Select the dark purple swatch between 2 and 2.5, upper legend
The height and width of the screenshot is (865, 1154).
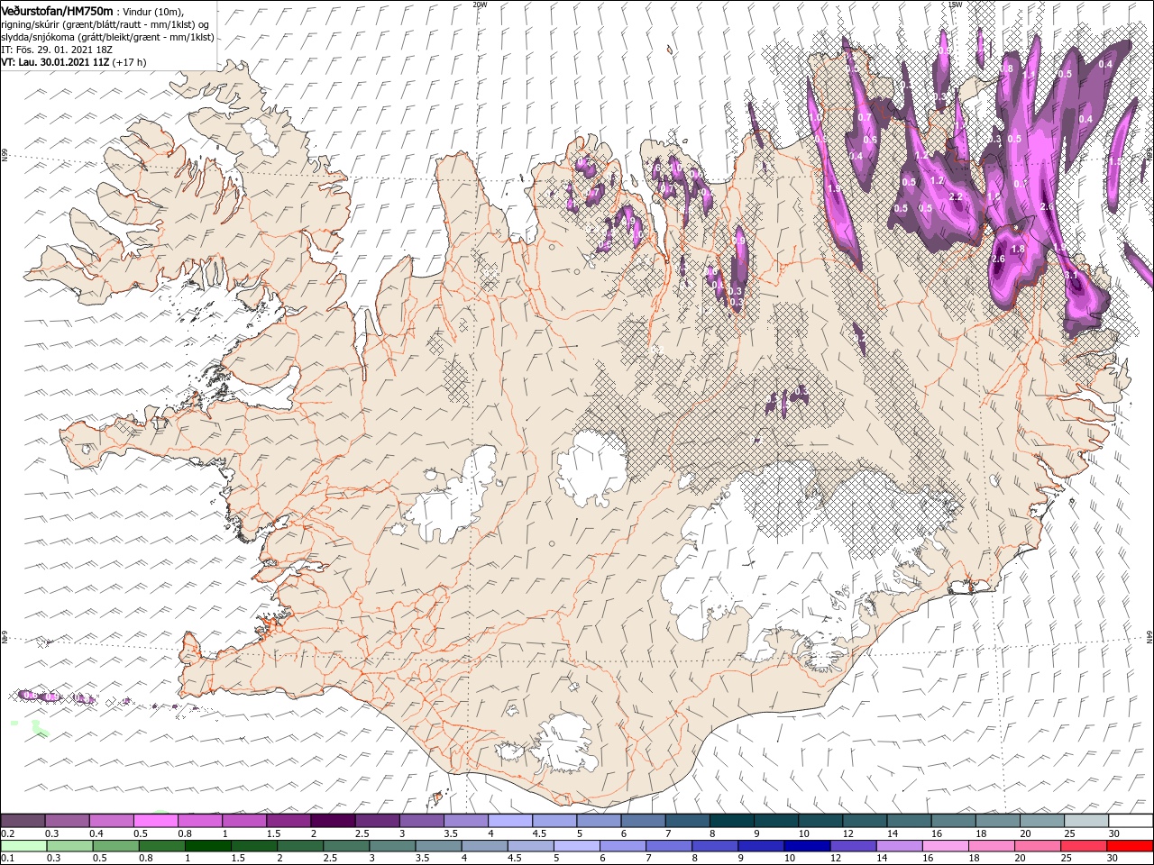(x=333, y=820)
